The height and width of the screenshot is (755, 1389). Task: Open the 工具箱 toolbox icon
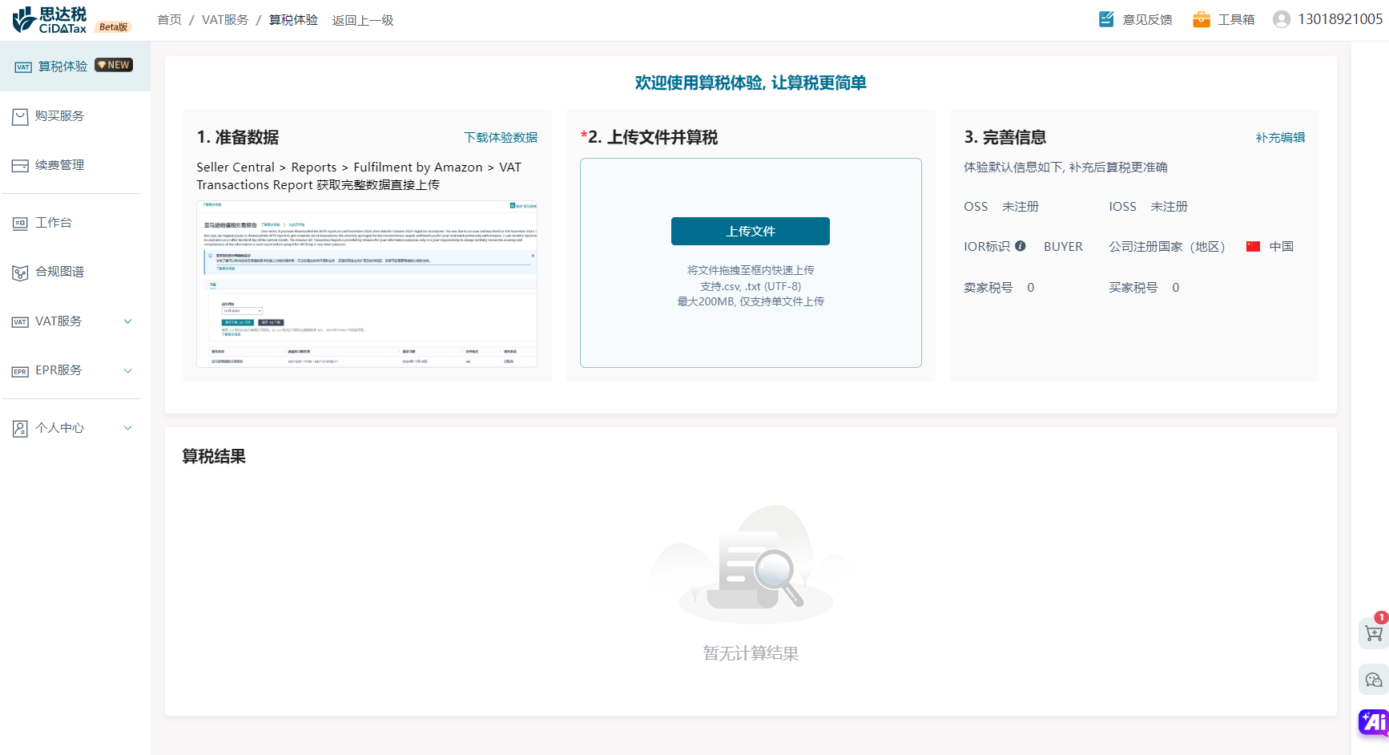(x=1202, y=19)
